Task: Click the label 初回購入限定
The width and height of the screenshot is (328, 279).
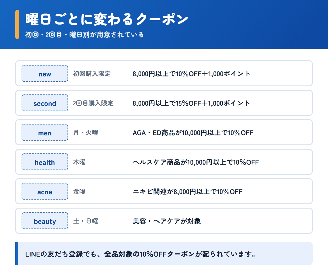Action: pos(92,74)
